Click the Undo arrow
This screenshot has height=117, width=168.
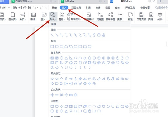click(34, 8)
